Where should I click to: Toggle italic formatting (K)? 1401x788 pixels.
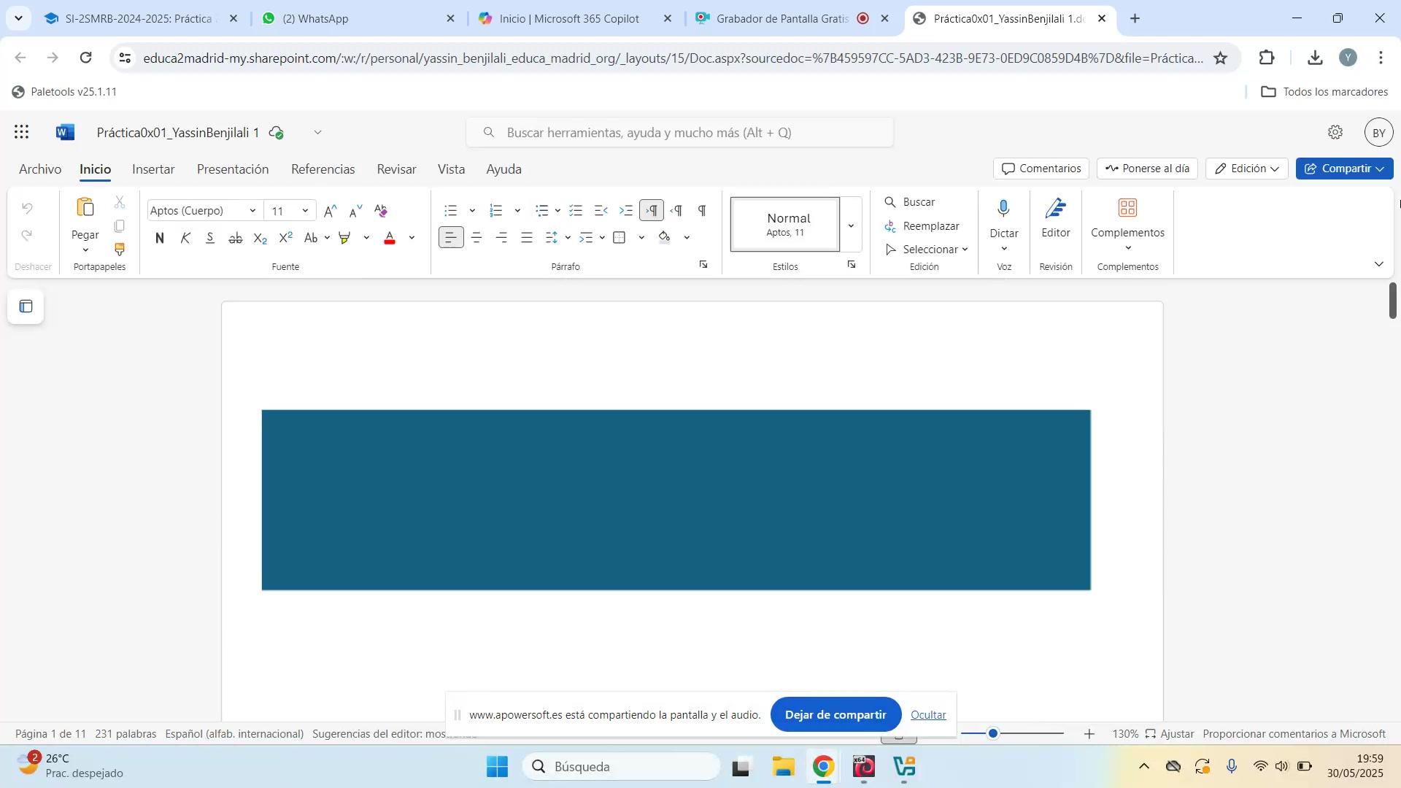coord(185,238)
